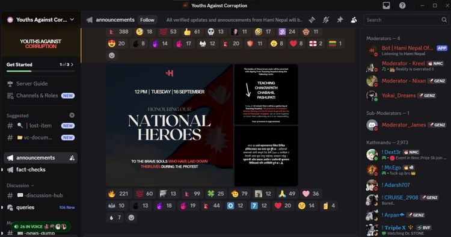Open National Heroes main image
This screenshot has height=237, width=451.
point(170,125)
